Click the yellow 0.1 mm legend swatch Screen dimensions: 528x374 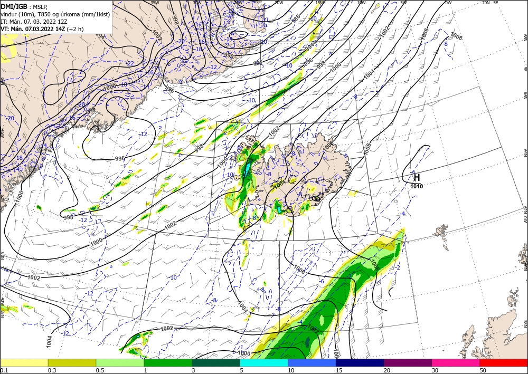pos(24,362)
